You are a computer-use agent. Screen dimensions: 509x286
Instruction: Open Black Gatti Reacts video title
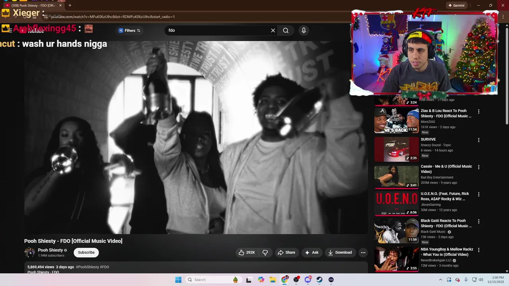pos(446,223)
